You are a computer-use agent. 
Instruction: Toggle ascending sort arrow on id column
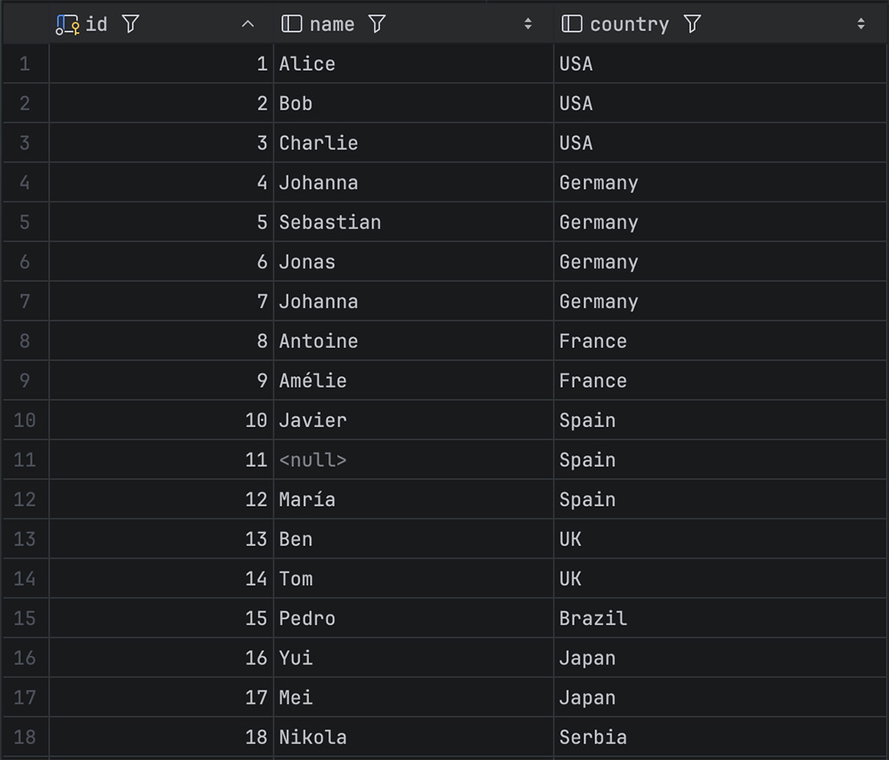tap(247, 24)
